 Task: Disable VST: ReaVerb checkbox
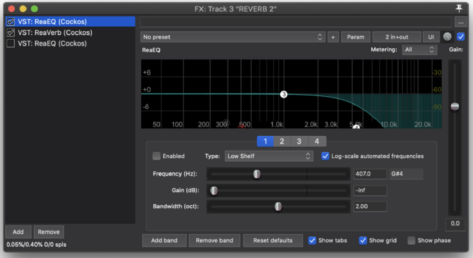click(x=11, y=32)
